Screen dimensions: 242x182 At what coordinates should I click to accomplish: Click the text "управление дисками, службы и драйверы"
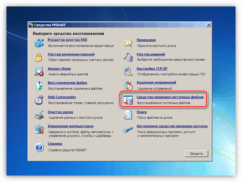point(80,136)
